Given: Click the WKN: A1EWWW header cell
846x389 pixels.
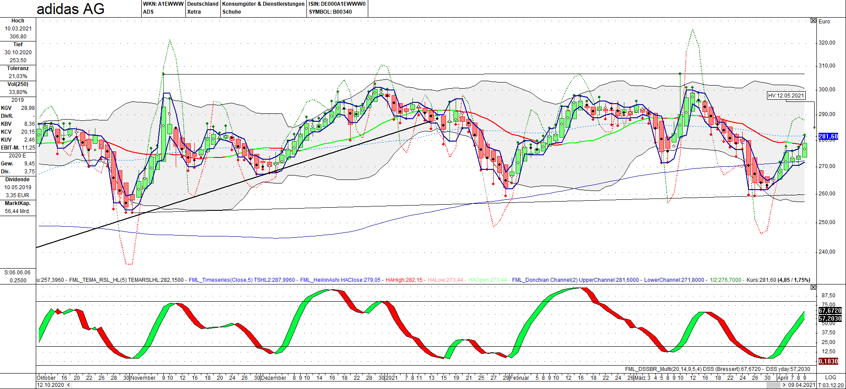Looking at the screenshot, I should tap(163, 4).
